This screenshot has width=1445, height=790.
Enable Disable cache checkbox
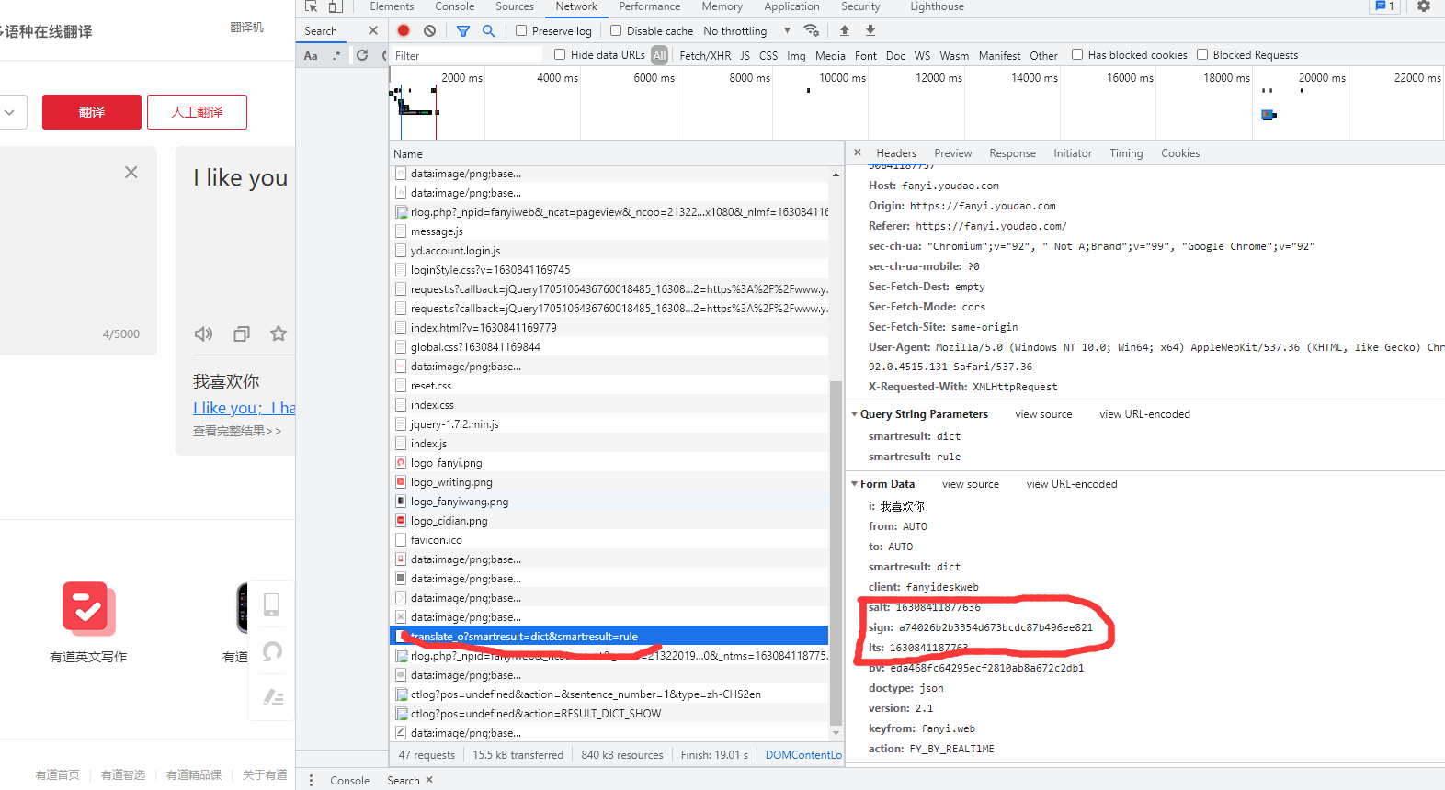coord(616,30)
